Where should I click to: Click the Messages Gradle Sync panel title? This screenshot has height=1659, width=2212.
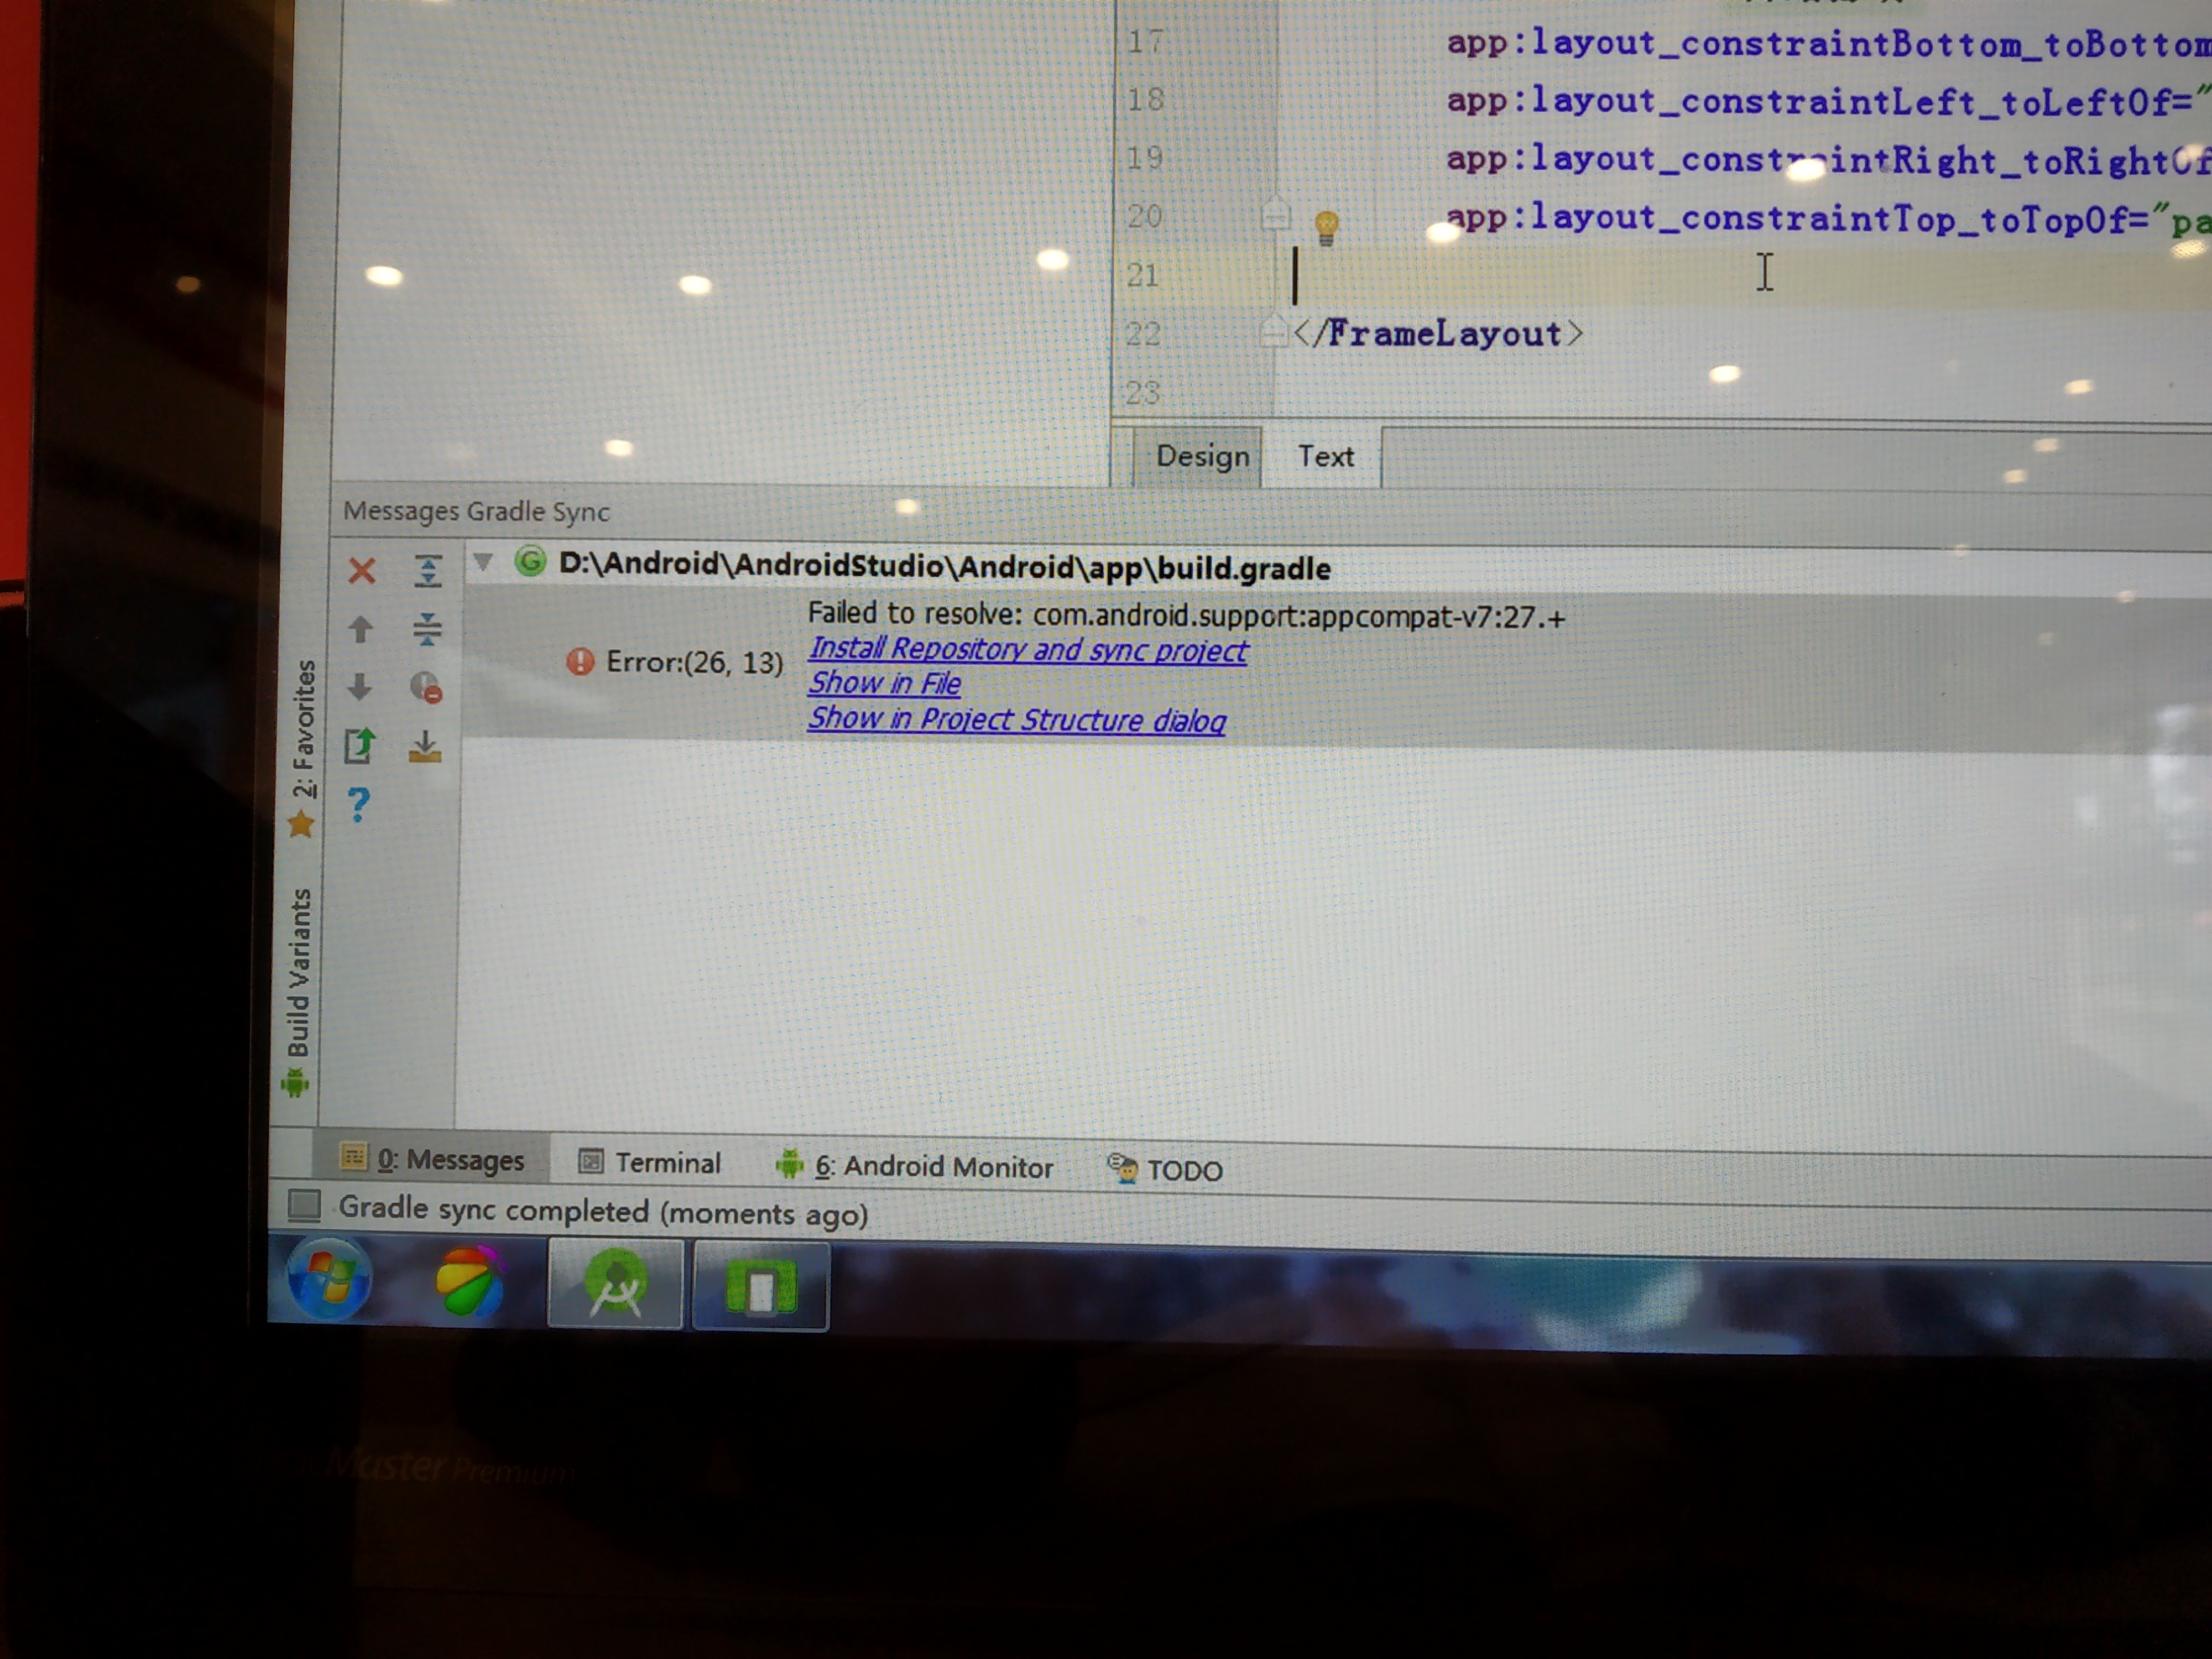click(x=476, y=511)
